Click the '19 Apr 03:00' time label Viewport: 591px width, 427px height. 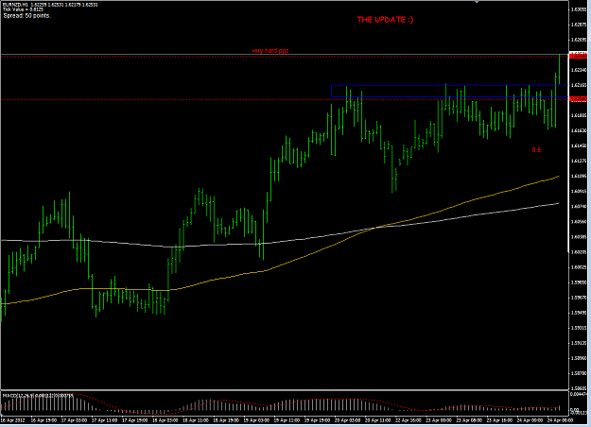[256, 420]
